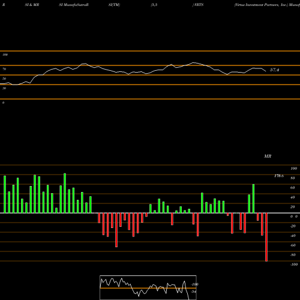Click the histogram axis label -40
Screen dimensions: 300x300
pos(293,236)
